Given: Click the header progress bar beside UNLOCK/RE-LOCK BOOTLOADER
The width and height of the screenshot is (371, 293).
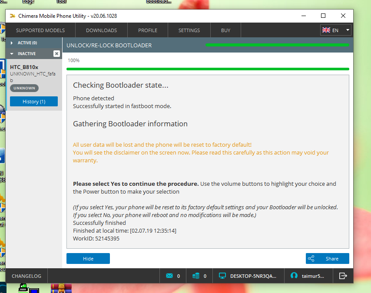Looking at the screenshot, I should pos(277,45).
